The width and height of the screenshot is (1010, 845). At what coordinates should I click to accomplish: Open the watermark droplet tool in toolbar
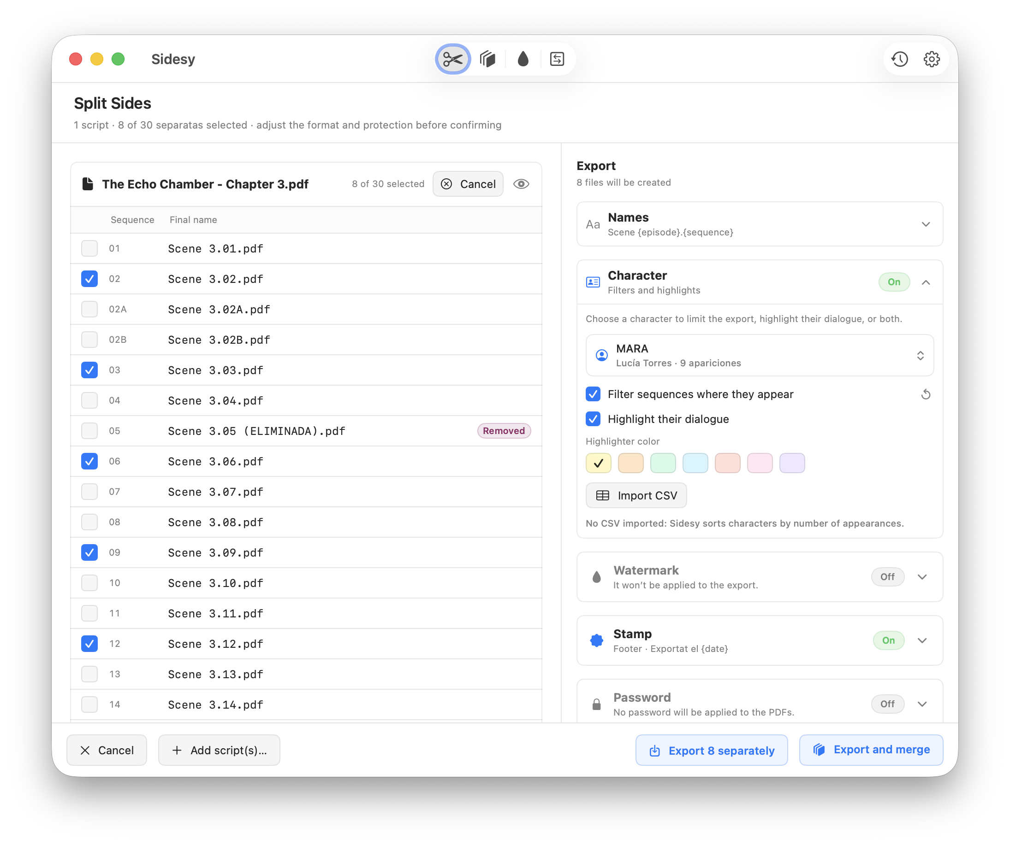(523, 59)
